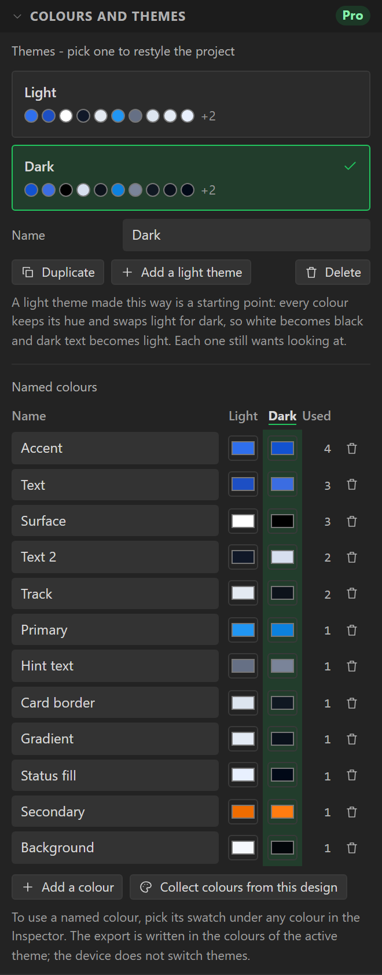Open Surface light colour swatch
The width and height of the screenshot is (382, 975).
(x=243, y=521)
